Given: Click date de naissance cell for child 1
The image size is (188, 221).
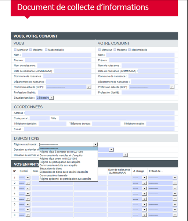Looking at the screenshot, I should pyautogui.click(x=120, y=178).
